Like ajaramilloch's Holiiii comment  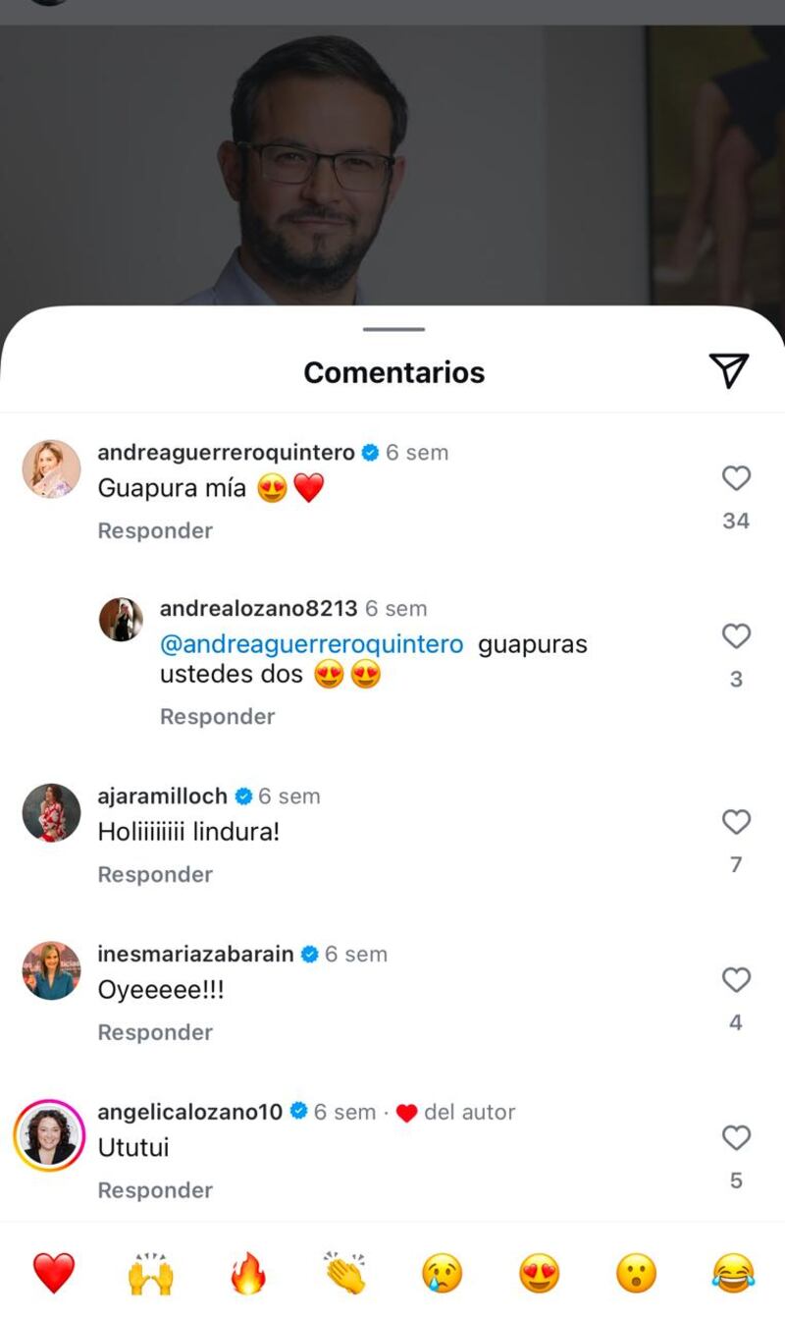coord(736,822)
